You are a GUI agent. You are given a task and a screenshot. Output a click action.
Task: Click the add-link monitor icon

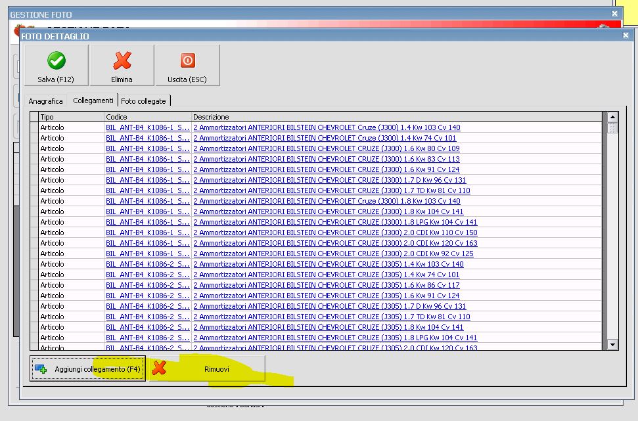click(x=41, y=369)
